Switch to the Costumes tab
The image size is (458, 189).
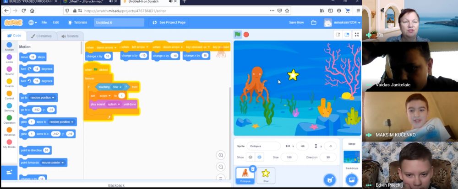[x=41, y=36]
